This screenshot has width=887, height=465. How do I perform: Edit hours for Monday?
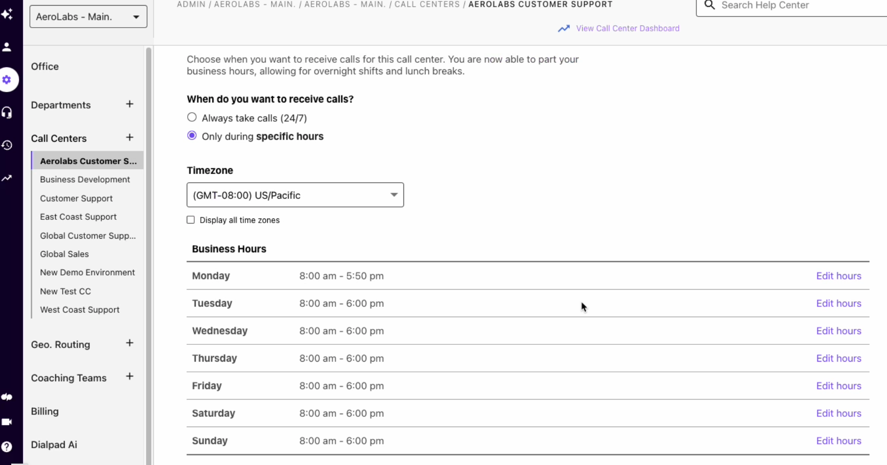839,276
